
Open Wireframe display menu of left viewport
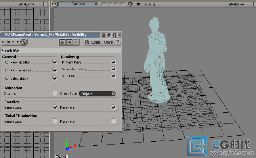pos(26,4)
